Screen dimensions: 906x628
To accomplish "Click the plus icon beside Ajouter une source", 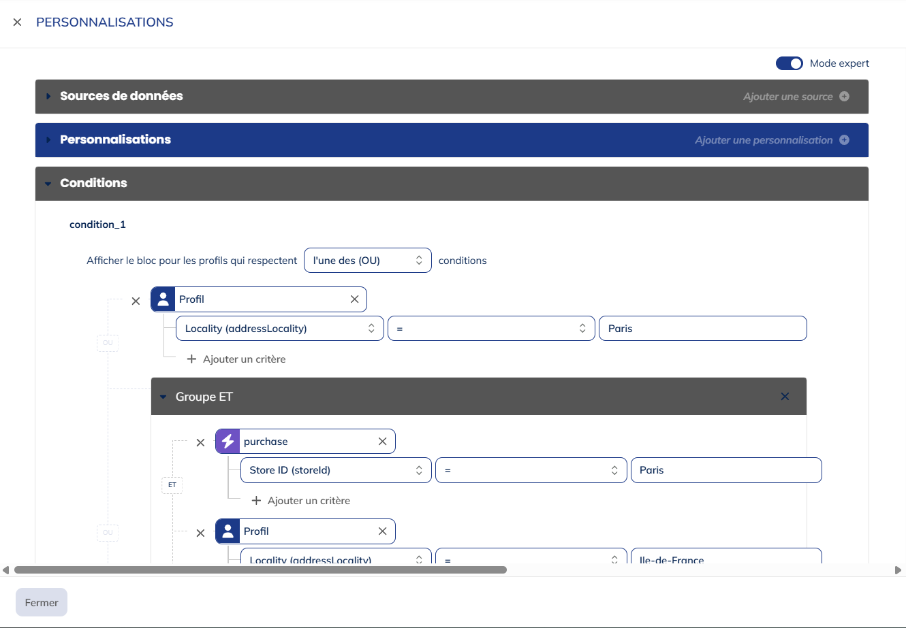I will pyautogui.click(x=844, y=97).
